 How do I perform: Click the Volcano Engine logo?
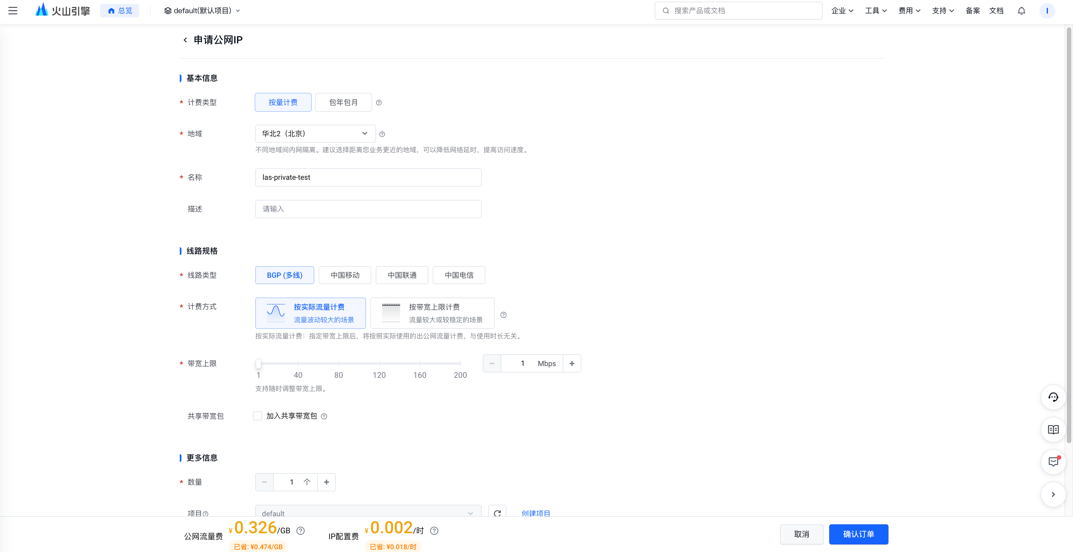[62, 10]
